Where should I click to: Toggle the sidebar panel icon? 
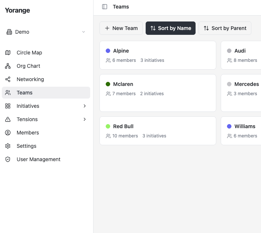(105, 7)
